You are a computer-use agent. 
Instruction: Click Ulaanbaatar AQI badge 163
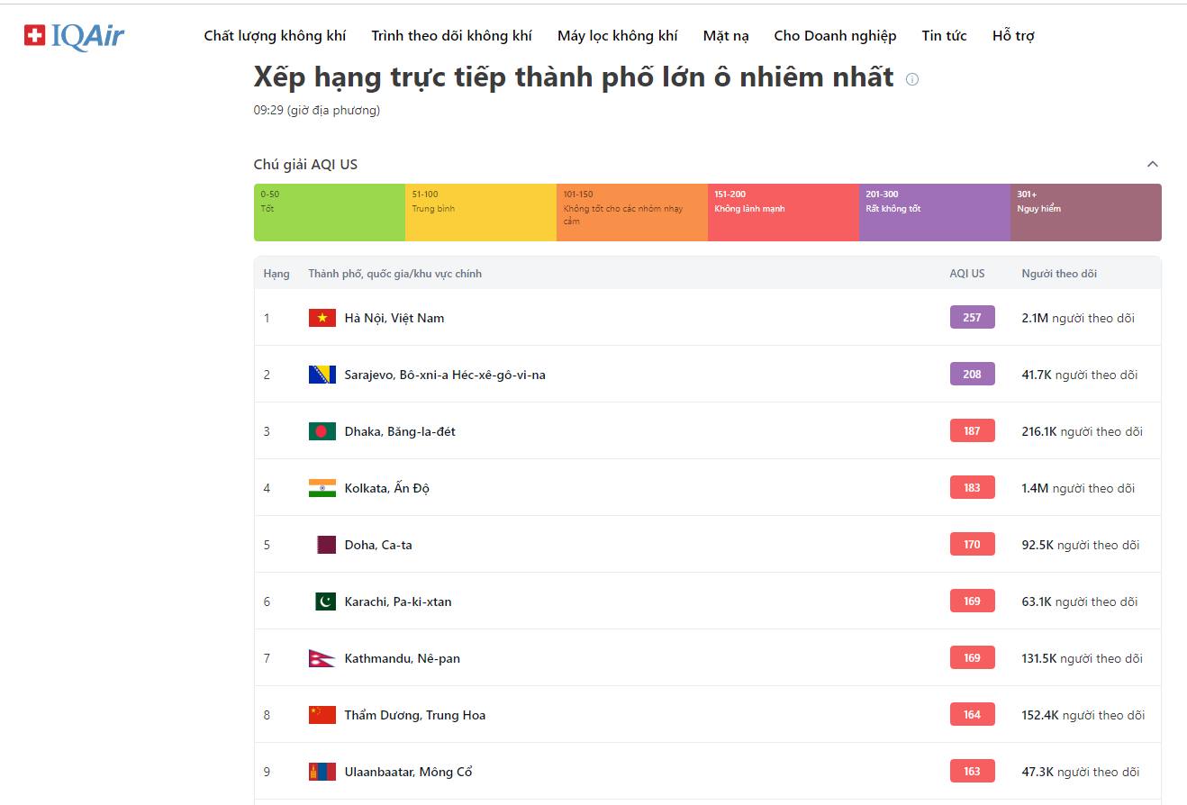pyautogui.click(x=973, y=771)
